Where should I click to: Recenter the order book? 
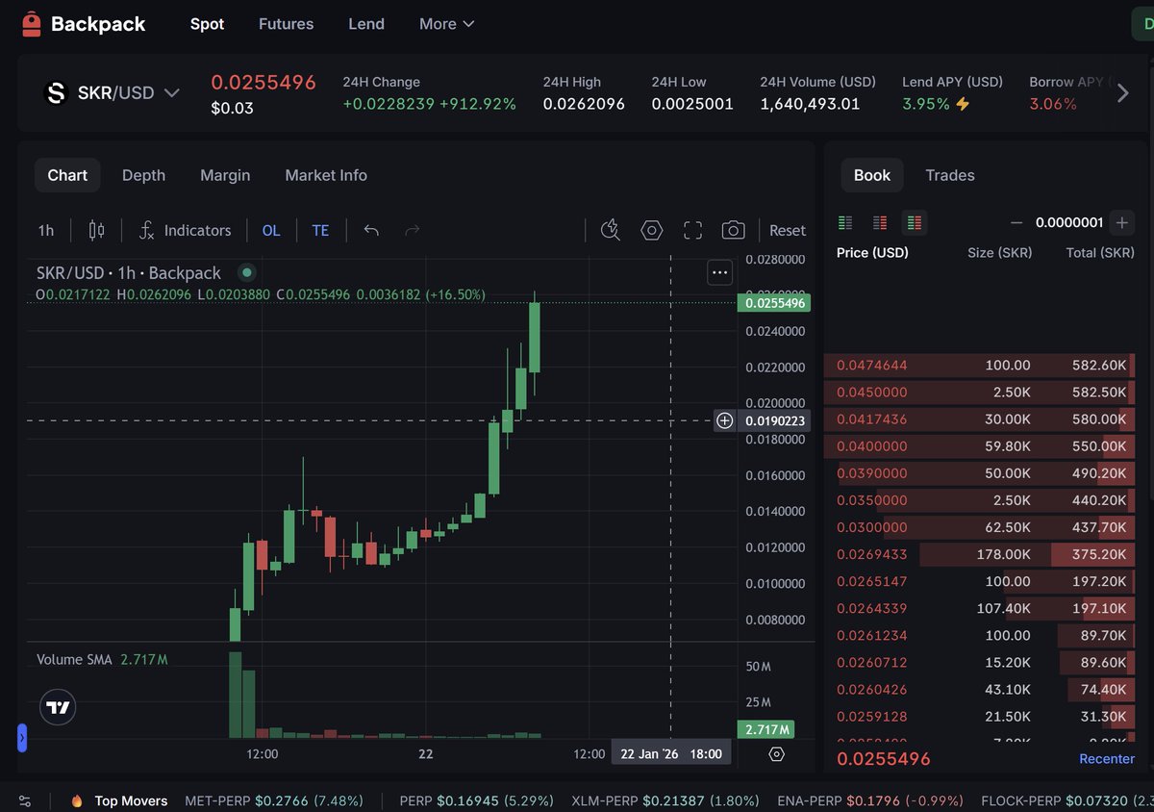[1107, 758]
